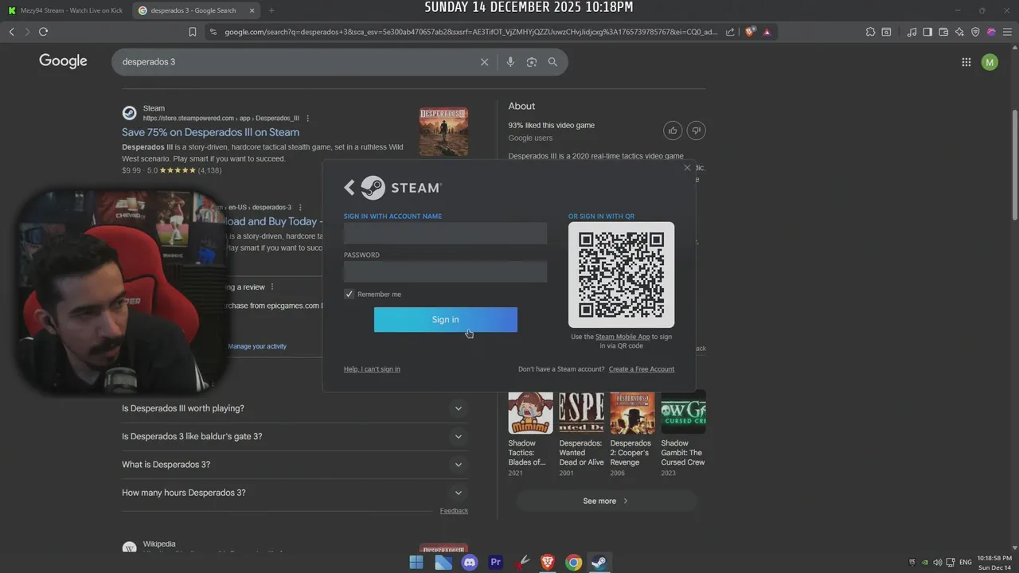Bookmark this page
This screenshot has height=573, width=1019.
pos(193,32)
